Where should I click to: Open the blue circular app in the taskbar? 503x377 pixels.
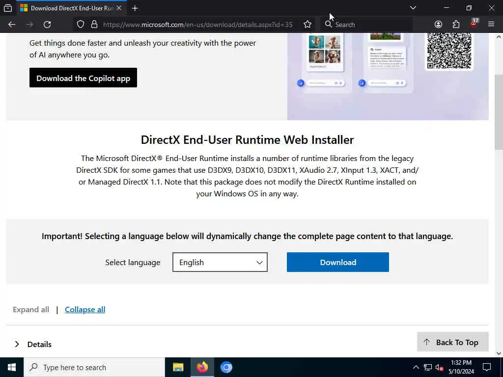point(226,367)
